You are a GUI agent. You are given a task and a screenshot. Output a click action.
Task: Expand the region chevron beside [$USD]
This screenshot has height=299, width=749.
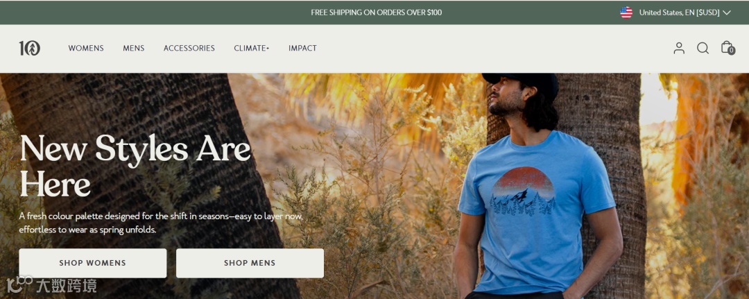[x=727, y=13]
